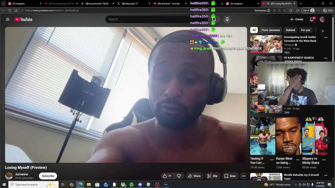Open YouTube account avatar menu
Image resolution: width=335 pixels, height=188 pixels.
pyautogui.click(x=322, y=19)
